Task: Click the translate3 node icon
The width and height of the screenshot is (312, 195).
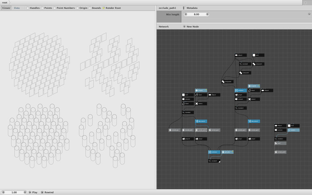Action: coord(210,161)
